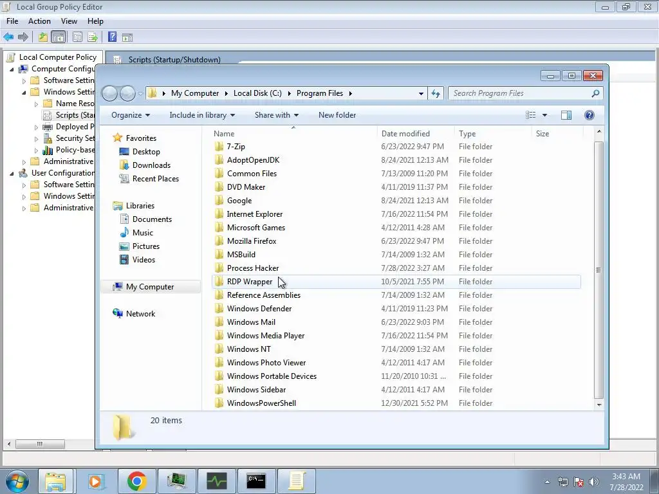The height and width of the screenshot is (494, 659).
Task: Collapse Computer Configuration tree node
Action: [12, 69]
